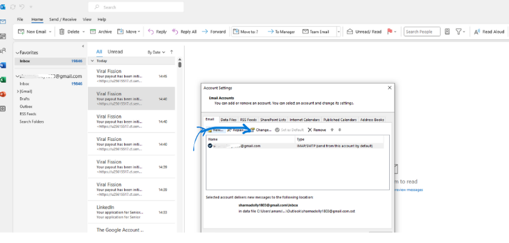
Task: Collapse the folder pane with the arrow
Action: tap(83, 47)
